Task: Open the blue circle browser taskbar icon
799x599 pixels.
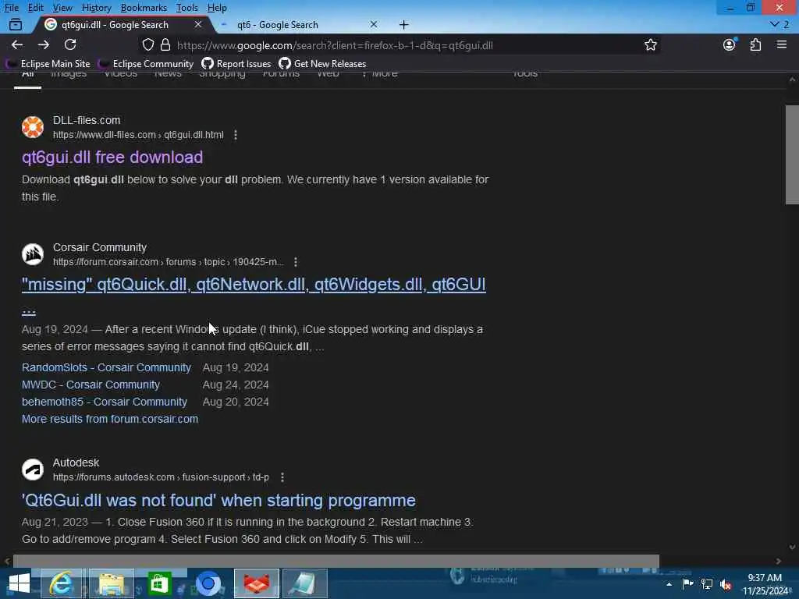Action: pyautogui.click(x=208, y=583)
